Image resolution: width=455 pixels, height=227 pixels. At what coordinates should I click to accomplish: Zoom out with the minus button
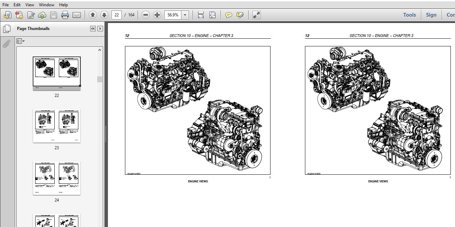[x=146, y=15]
